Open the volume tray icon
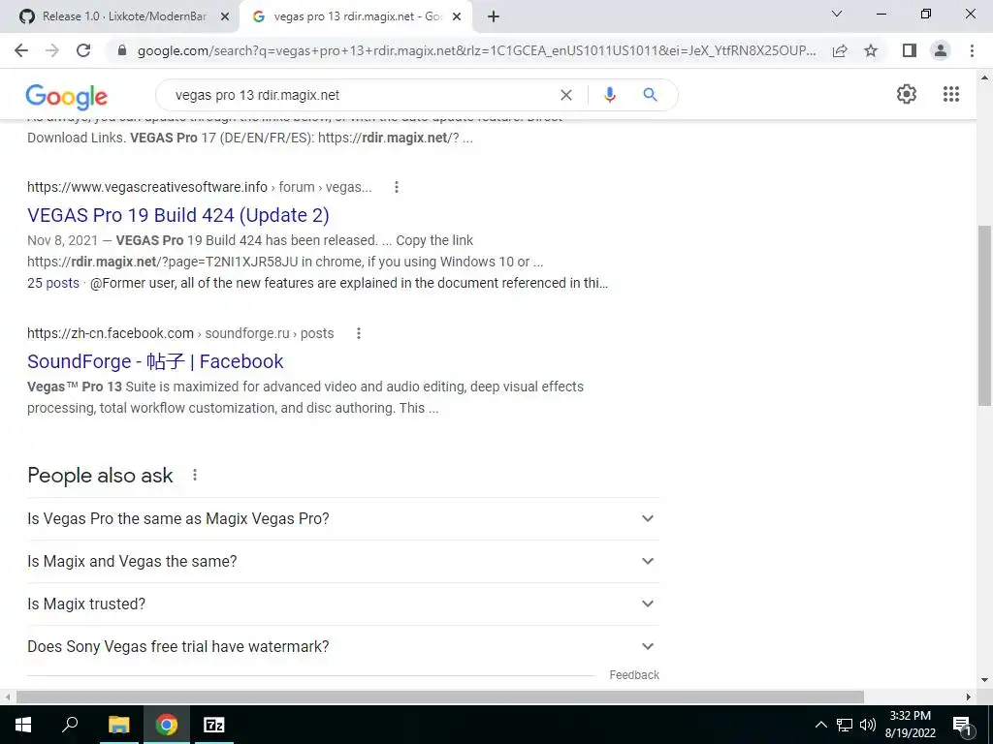993x744 pixels. (868, 725)
